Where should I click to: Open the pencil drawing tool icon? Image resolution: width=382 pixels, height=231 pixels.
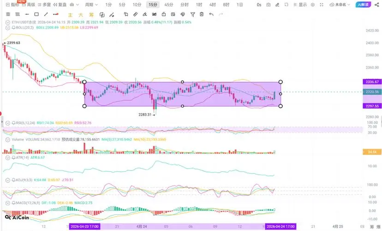[x=277, y=5]
